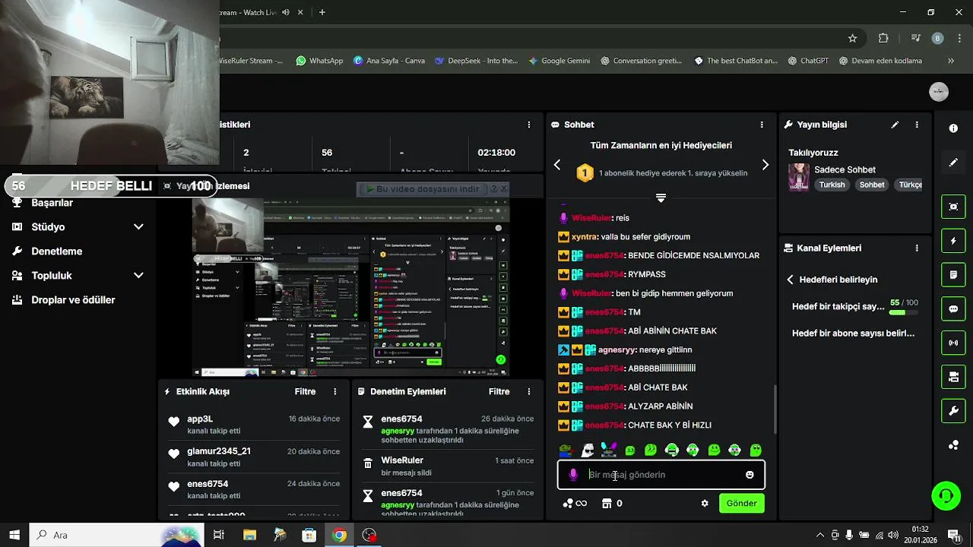Open Windows Start menu
Image resolution: width=973 pixels, height=547 pixels.
pyautogui.click(x=14, y=535)
